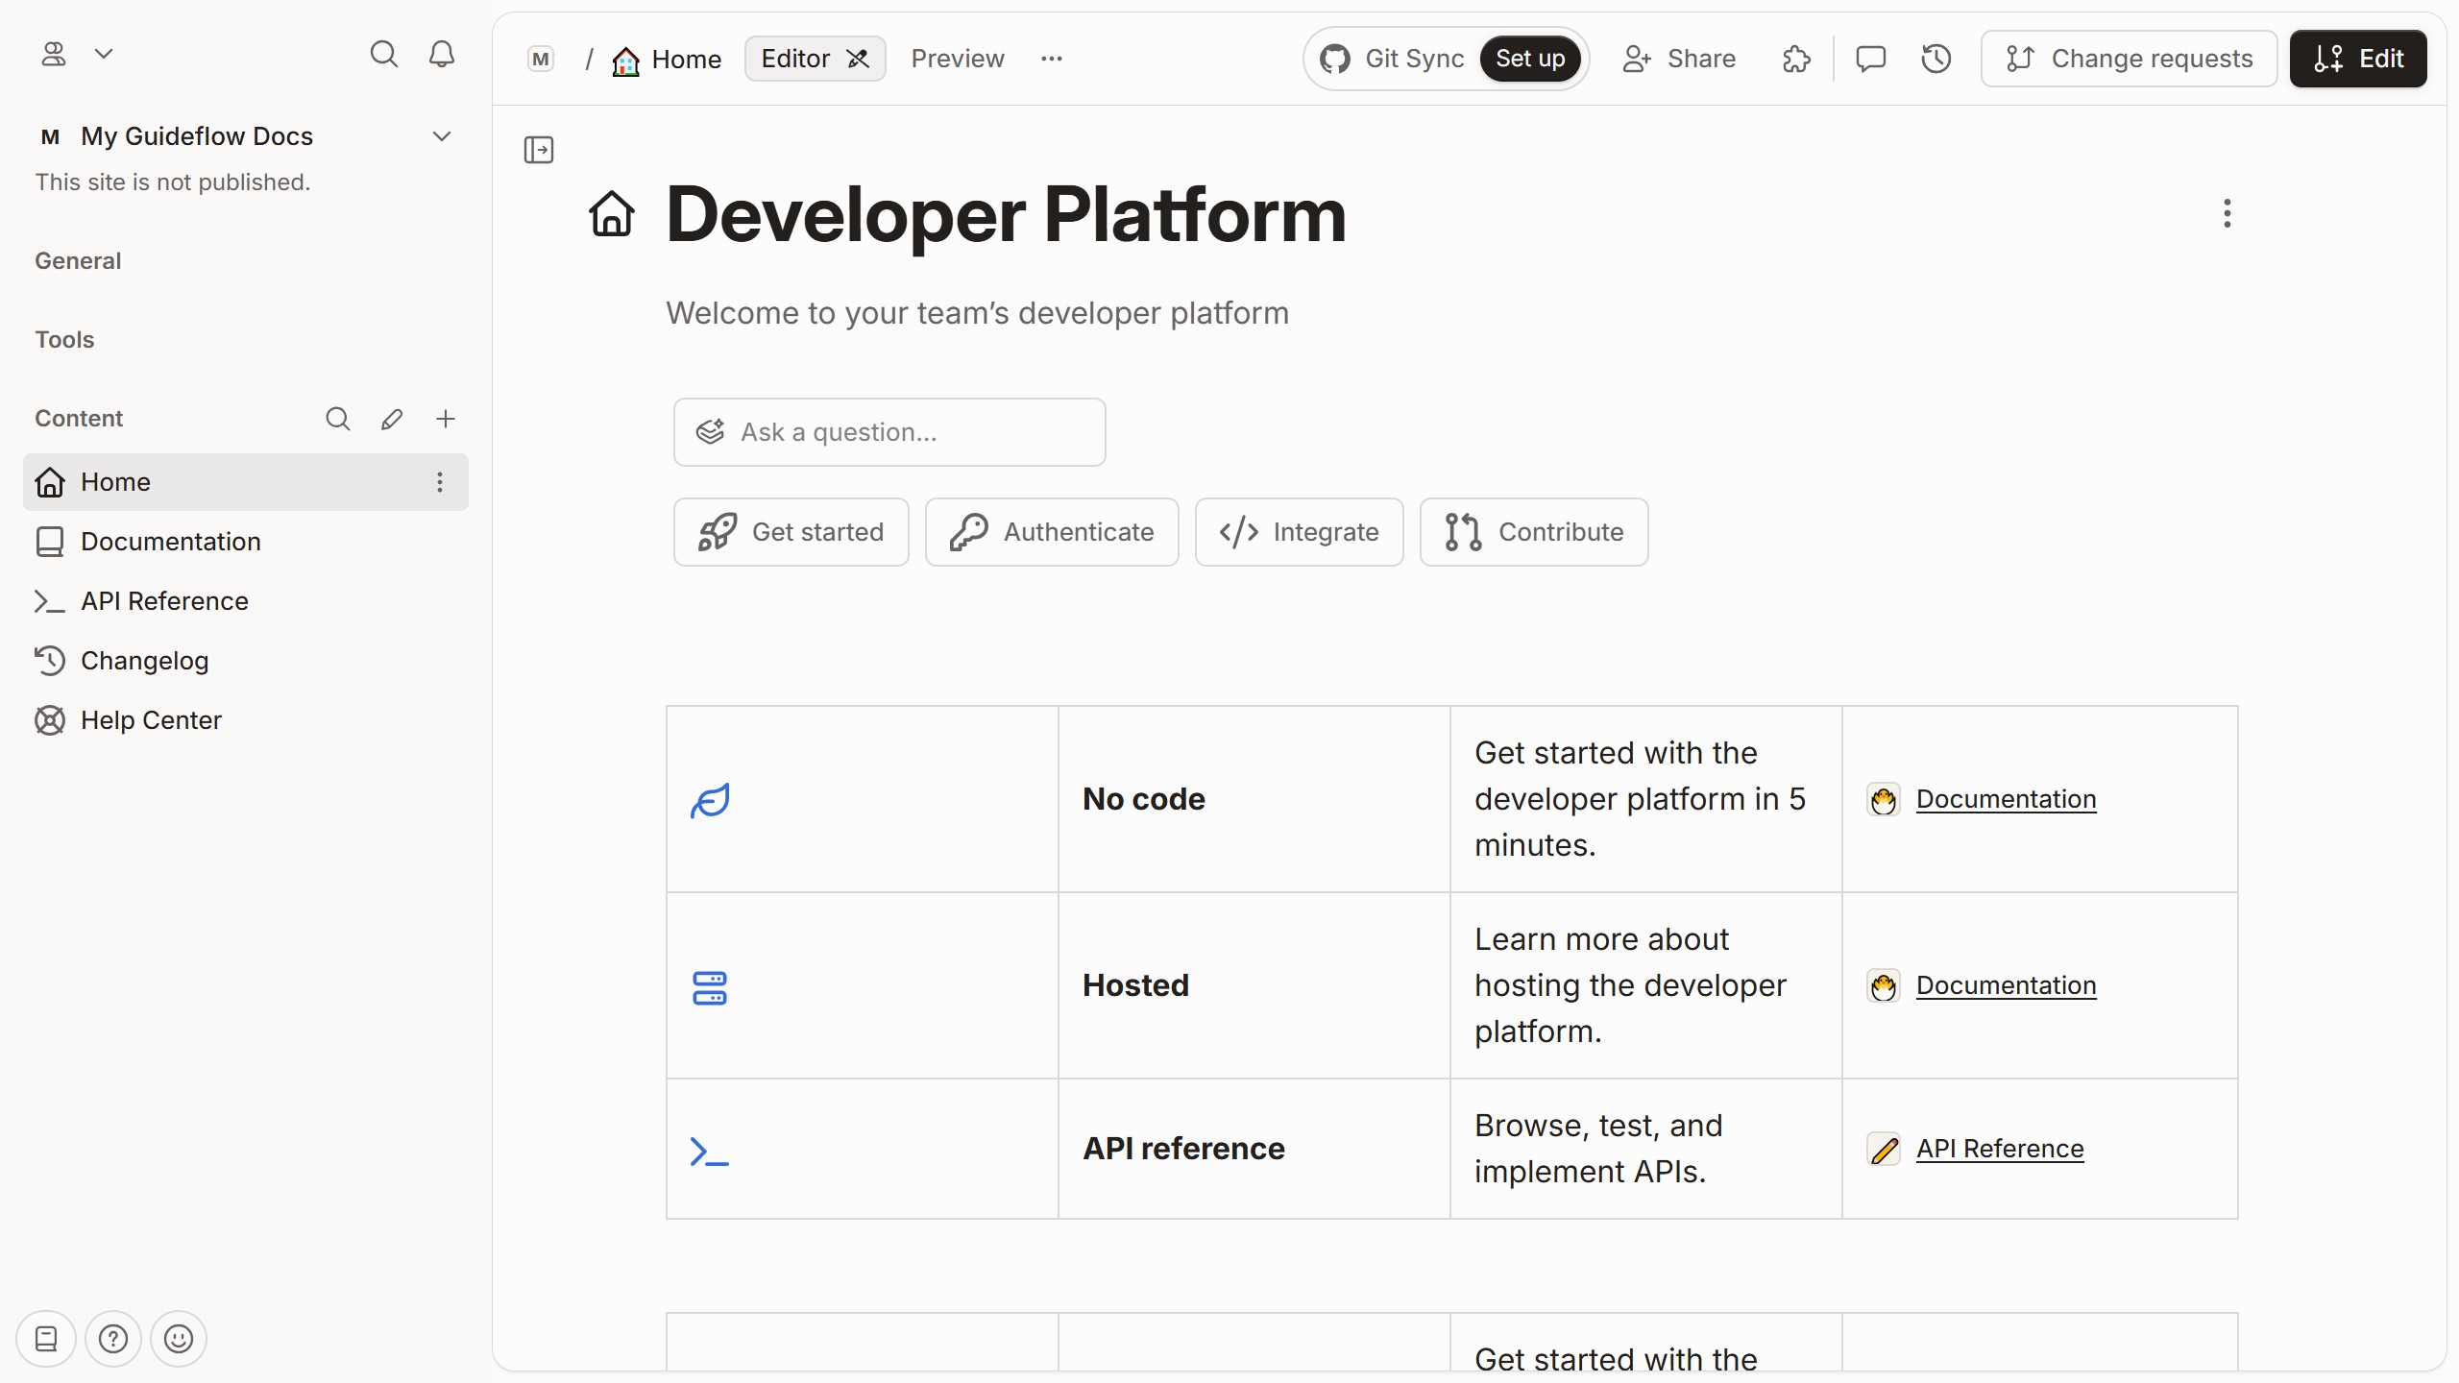
Task: Open the Home page in sidebar
Action: 246,482
